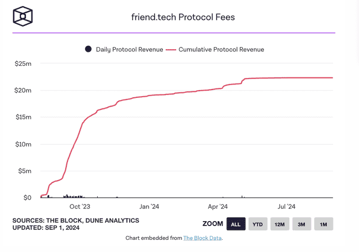Click the Sources: The Block, Dune Analytics text
The image size is (359, 252).
[76, 221]
